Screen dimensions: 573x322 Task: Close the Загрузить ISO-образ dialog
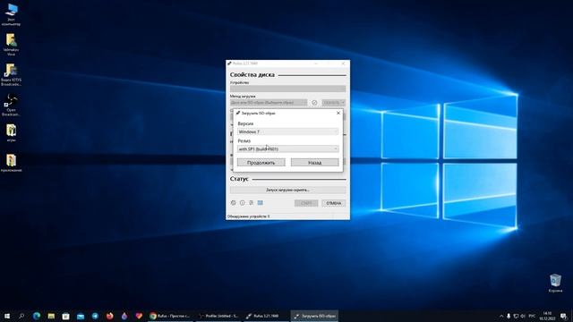tap(338, 113)
